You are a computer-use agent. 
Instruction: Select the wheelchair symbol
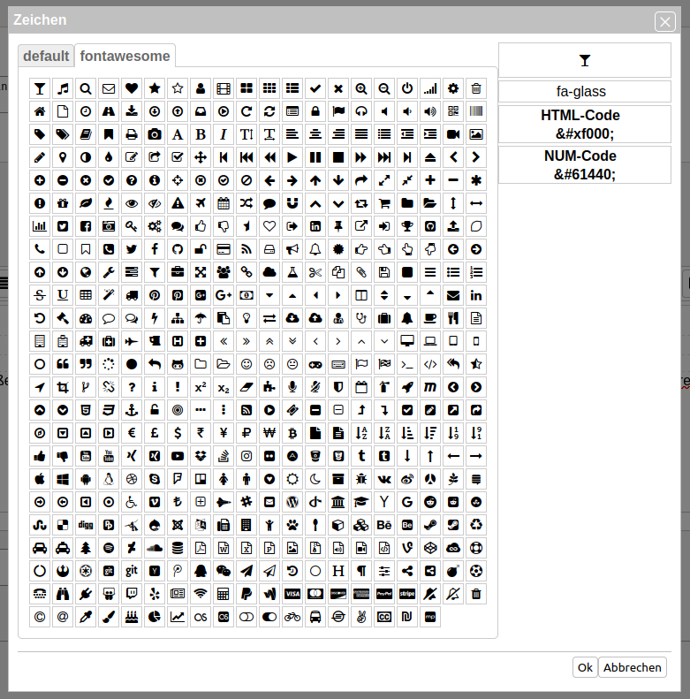132,502
